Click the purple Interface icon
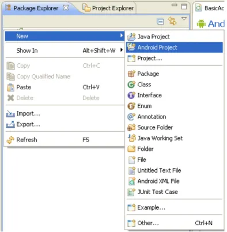Screen dimensions: 227x232 131,95
